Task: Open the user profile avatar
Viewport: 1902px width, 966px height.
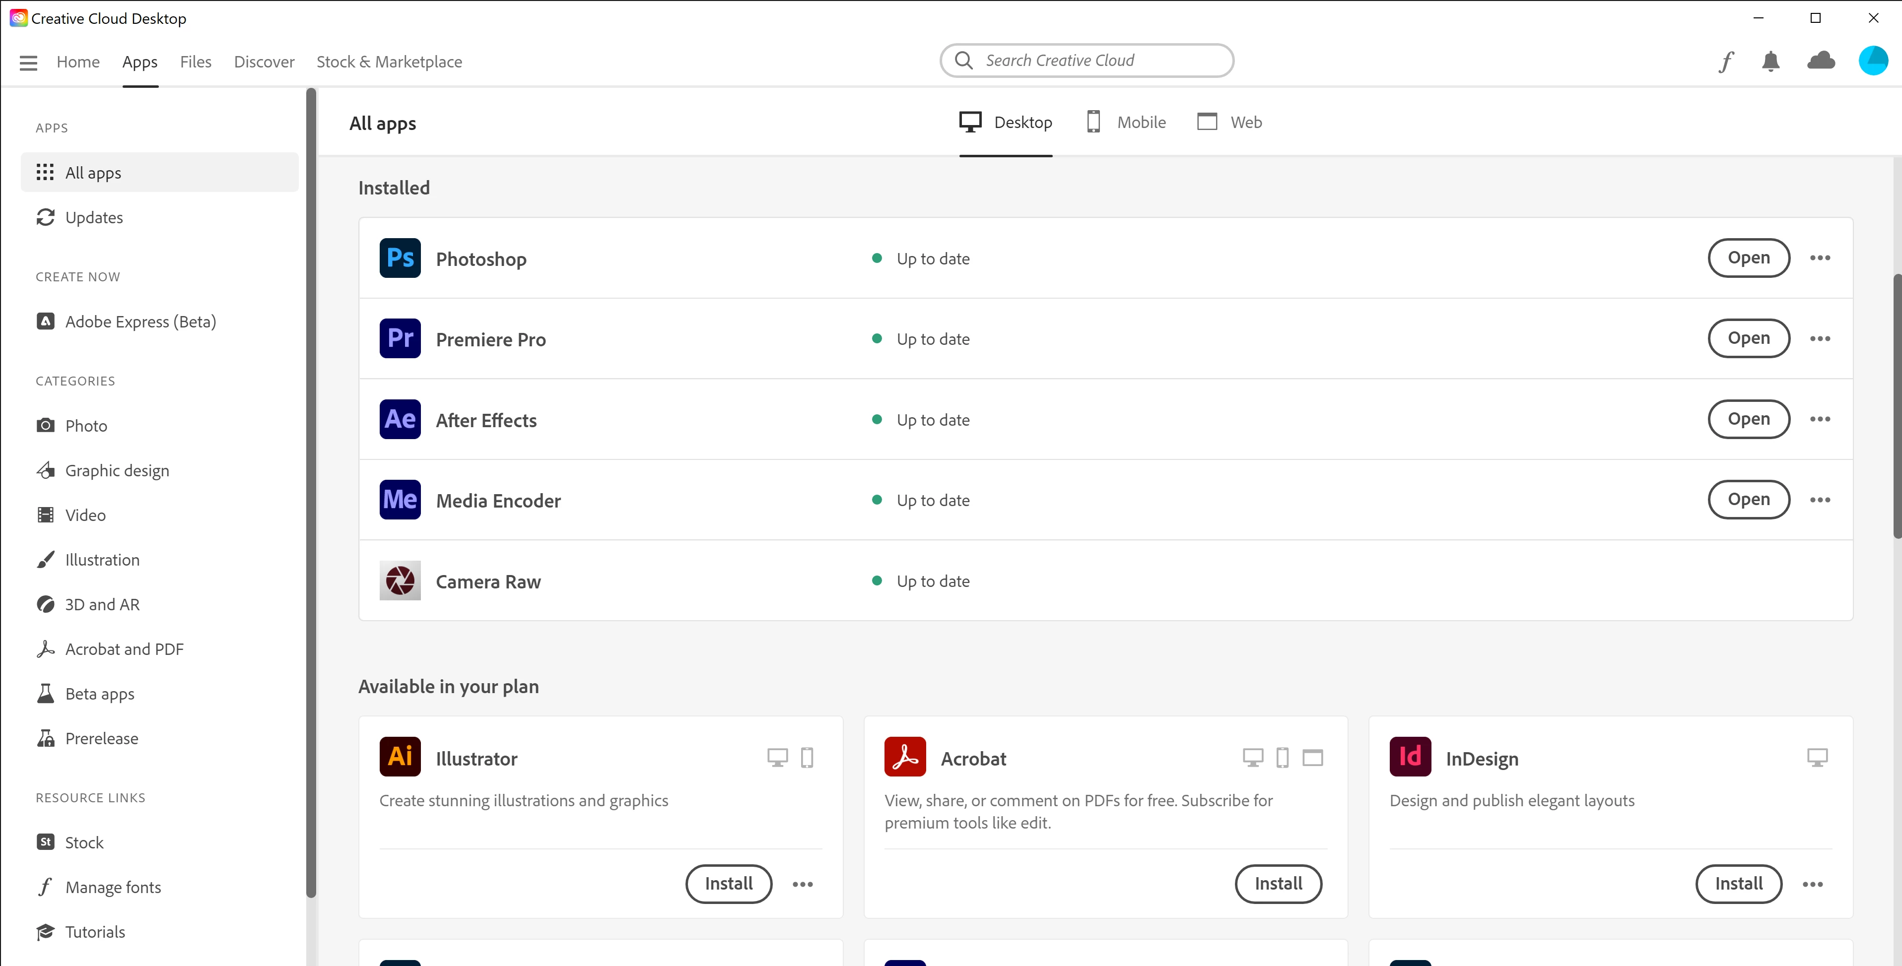Action: click(x=1872, y=61)
